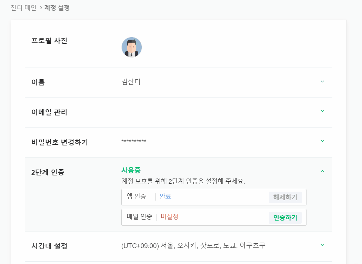Click the 해제하기 button for 앱 인증
The width and height of the screenshot is (362, 264).
[x=285, y=197]
